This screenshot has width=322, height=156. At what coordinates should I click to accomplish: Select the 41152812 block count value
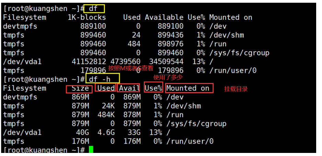pos(87,62)
